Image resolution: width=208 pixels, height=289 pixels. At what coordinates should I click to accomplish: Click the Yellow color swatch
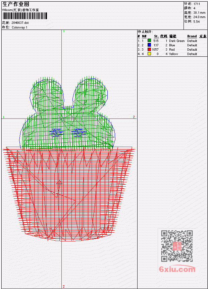point(149,54)
